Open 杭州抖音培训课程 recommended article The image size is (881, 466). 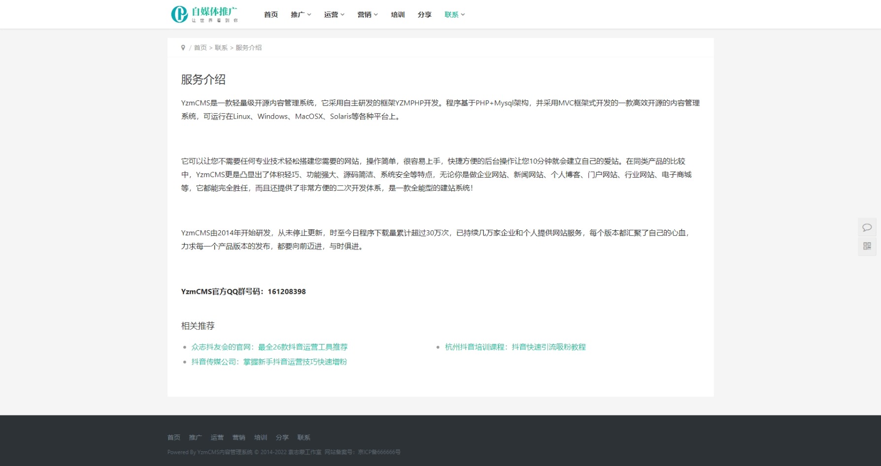[515, 347]
